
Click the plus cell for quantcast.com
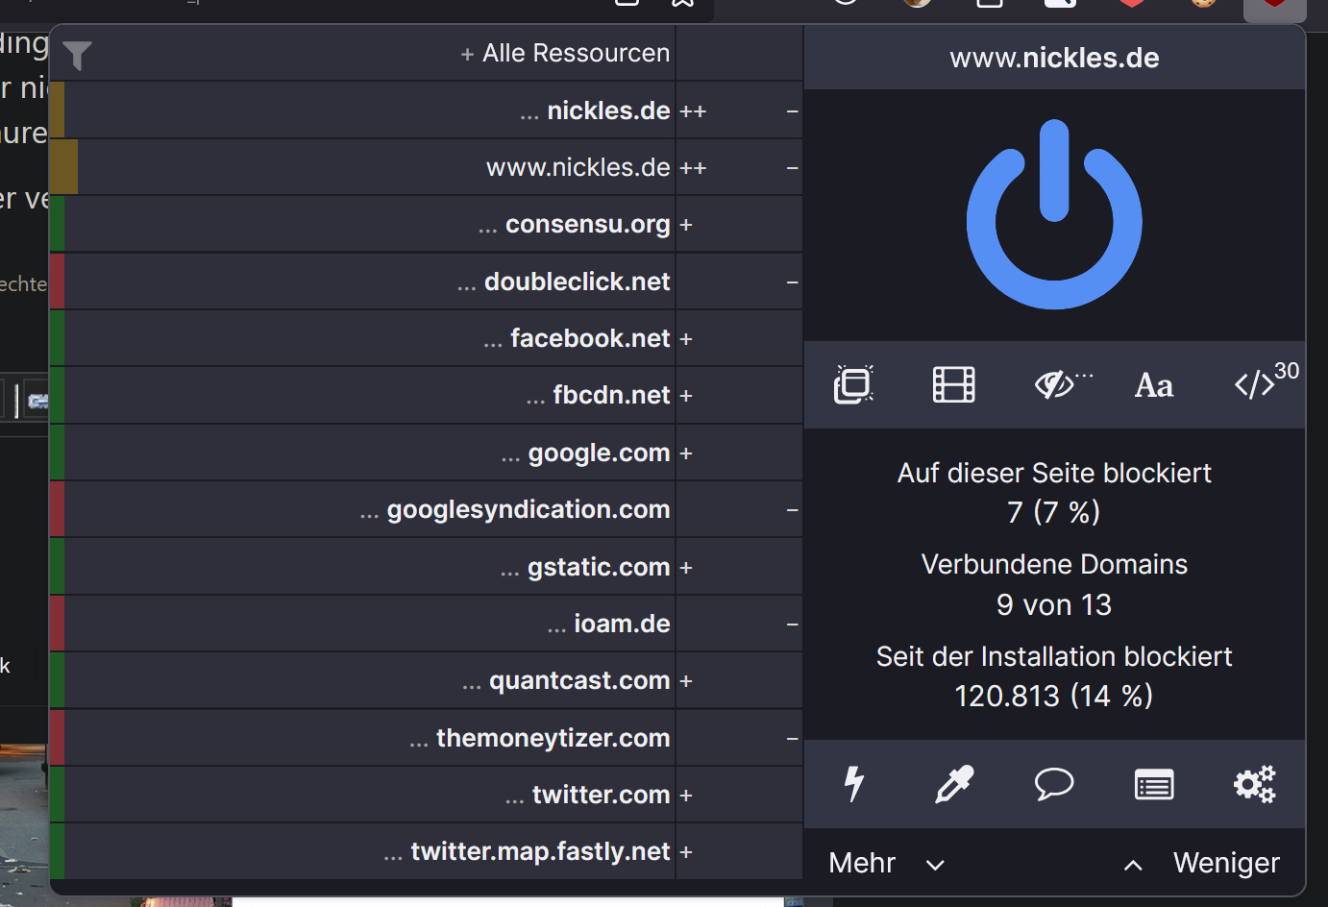(739, 680)
